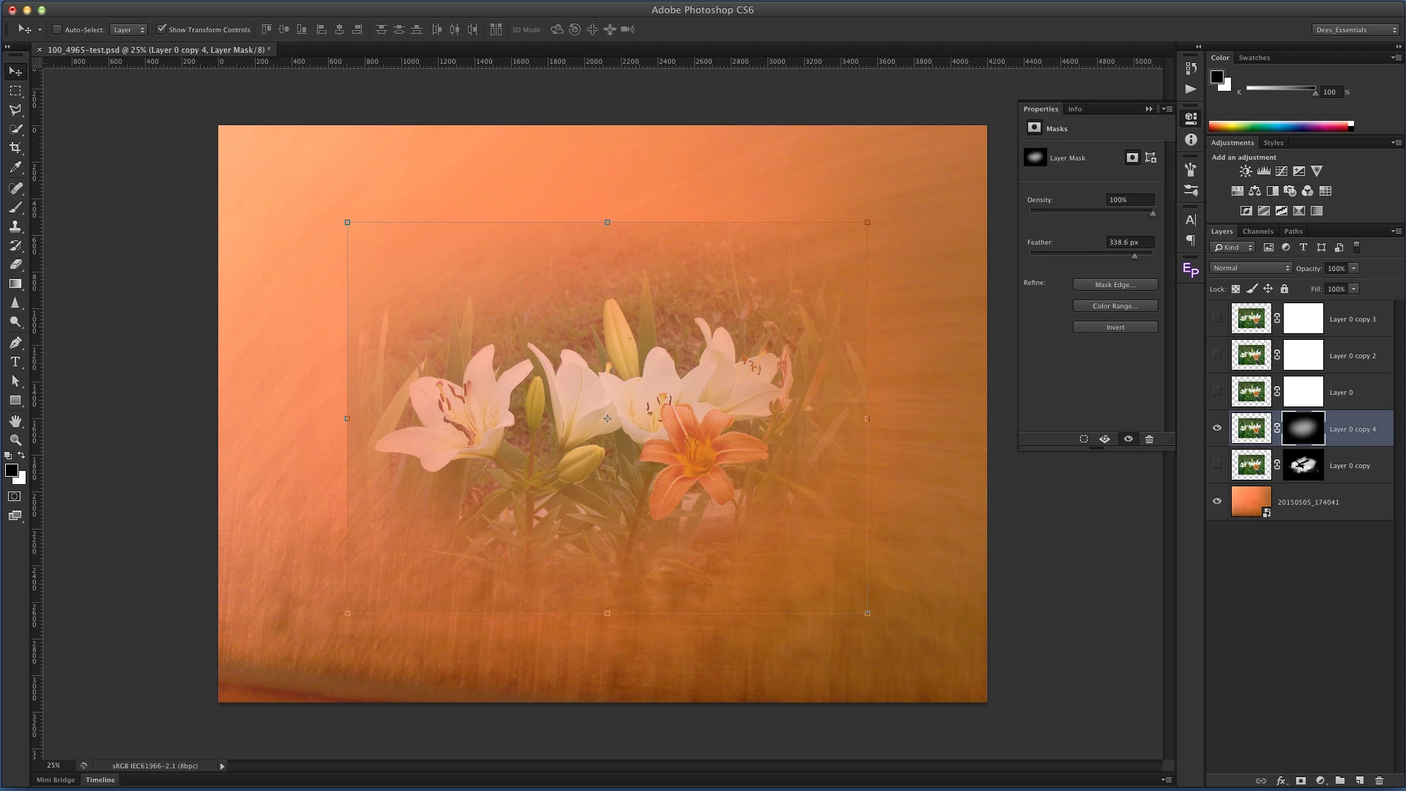Open the Swatches tab

click(1254, 58)
